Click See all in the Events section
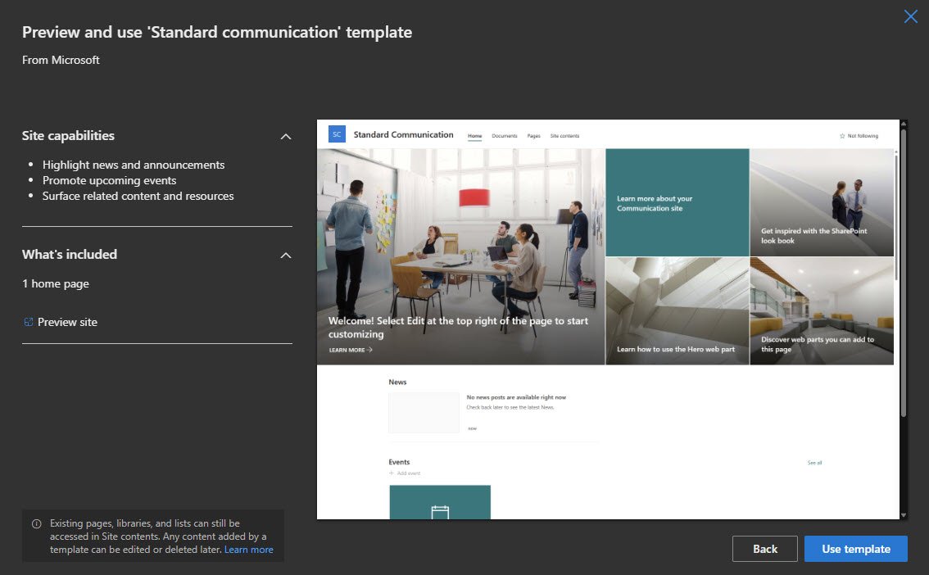 coord(813,463)
